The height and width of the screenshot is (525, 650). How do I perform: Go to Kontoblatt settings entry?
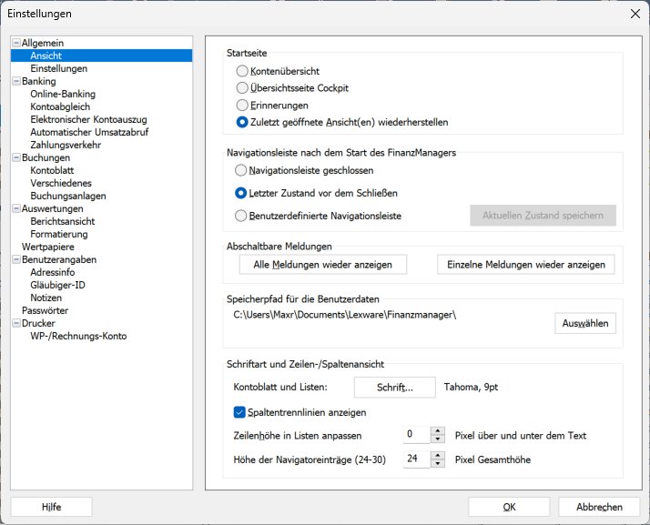52,170
